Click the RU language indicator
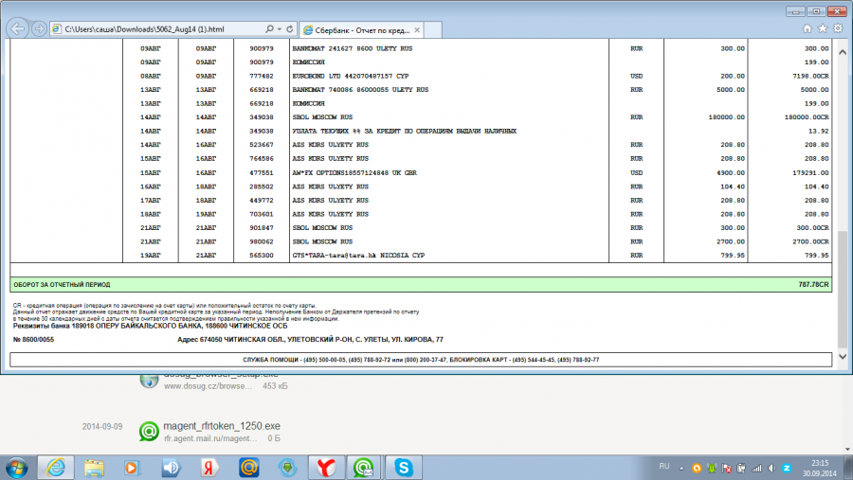Screen dimensions: 853x480 (x=664, y=467)
